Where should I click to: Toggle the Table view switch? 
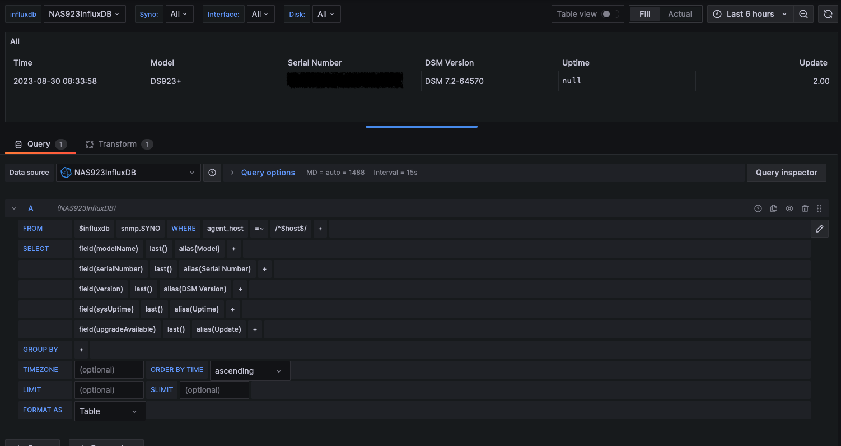coord(610,14)
